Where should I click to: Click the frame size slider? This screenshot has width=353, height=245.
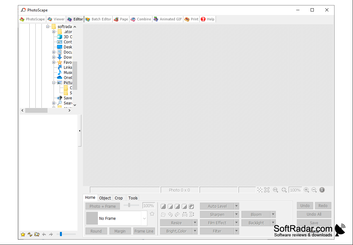coord(131,205)
